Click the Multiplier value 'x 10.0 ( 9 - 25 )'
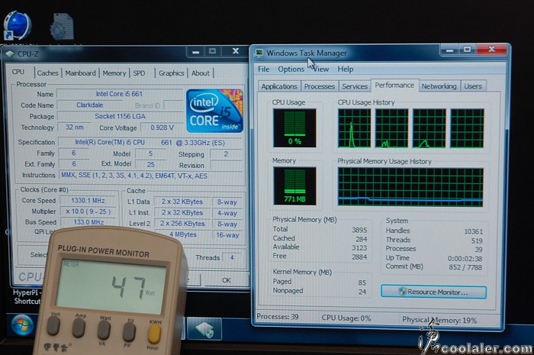The image size is (534, 355). pyautogui.click(x=88, y=211)
